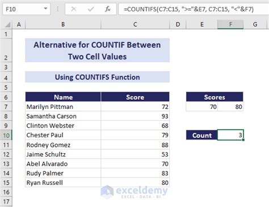The image size is (269, 207).
Task: Select row 10 header
Action: pyautogui.click(x=6, y=135)
